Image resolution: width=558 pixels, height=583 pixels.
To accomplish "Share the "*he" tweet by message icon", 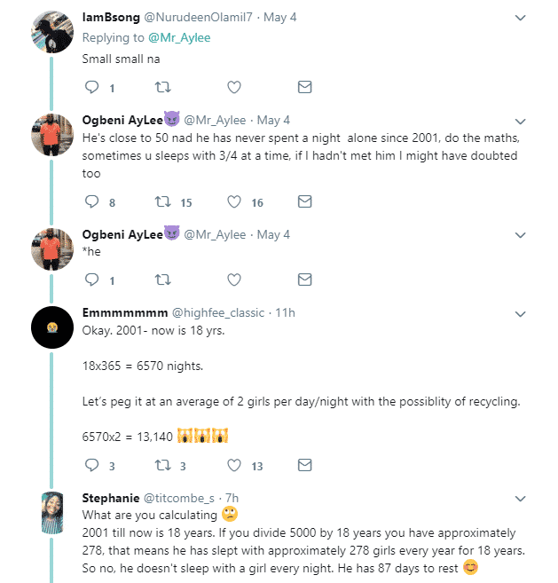I will click(x=304, y=280).
